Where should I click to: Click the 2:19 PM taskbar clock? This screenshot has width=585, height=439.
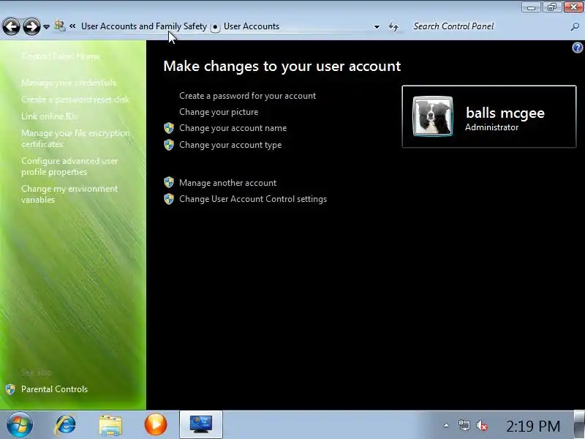(533, 426)
